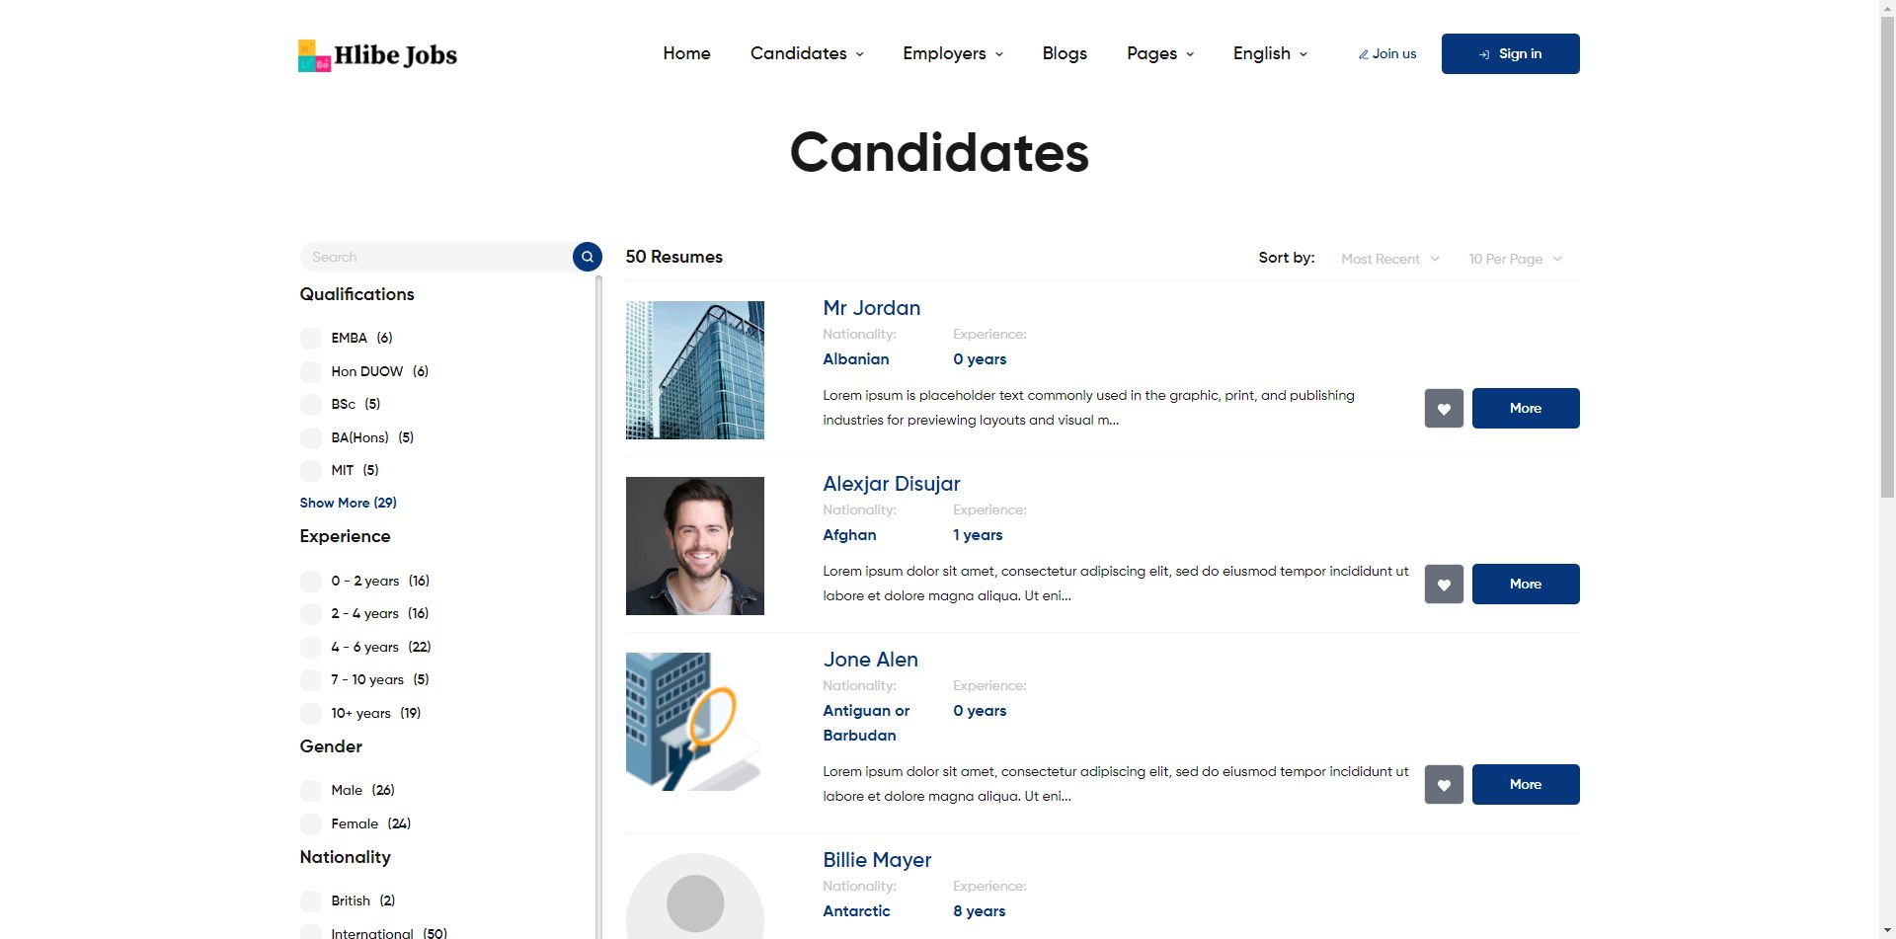
Task: Go to the Blogs menu item
Action: pyautogui.click(x=1065, y=53)
